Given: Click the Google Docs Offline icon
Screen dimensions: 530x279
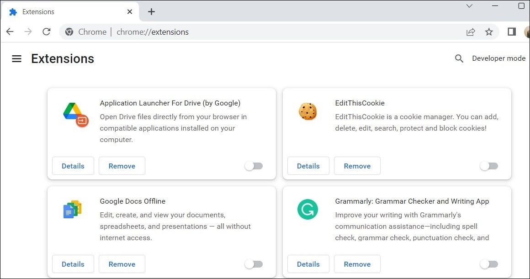Looking at the screenshot, I should (x=72, y=209).
